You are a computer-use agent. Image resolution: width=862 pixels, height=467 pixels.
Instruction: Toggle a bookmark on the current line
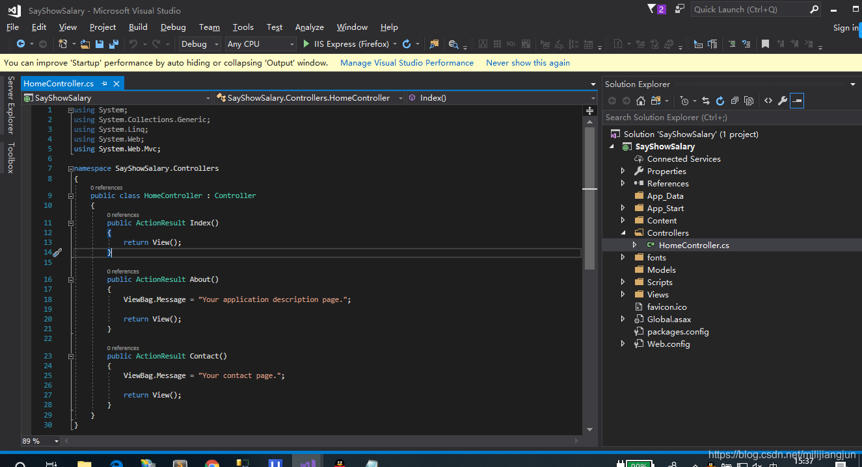click(x=765, y=44)
